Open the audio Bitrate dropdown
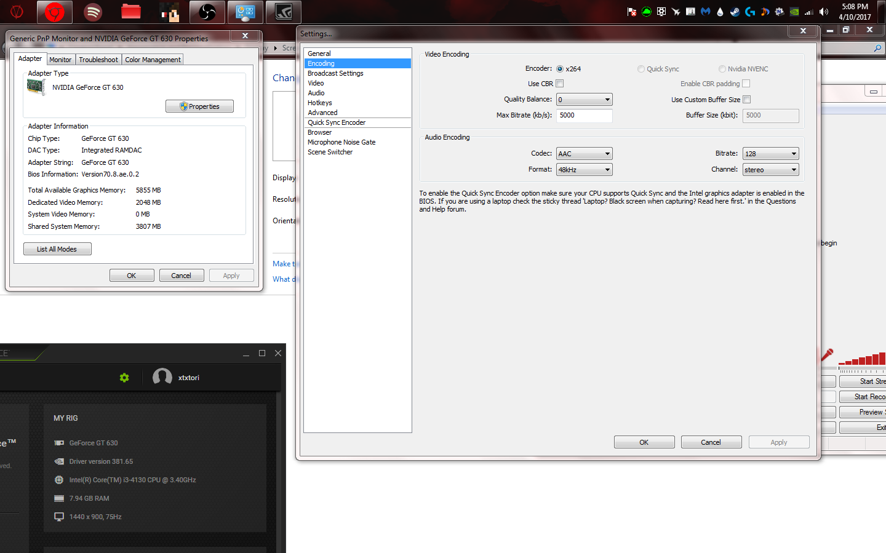 pyautogui.click(x=771, y=154)
